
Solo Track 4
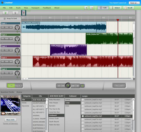3,61
